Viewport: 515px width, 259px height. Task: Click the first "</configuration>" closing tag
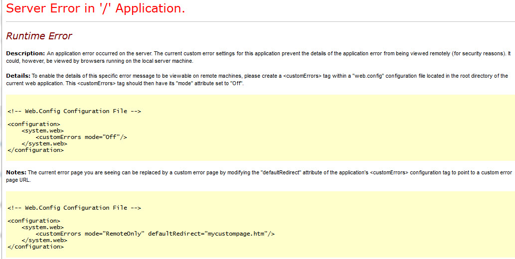point(35,150)
